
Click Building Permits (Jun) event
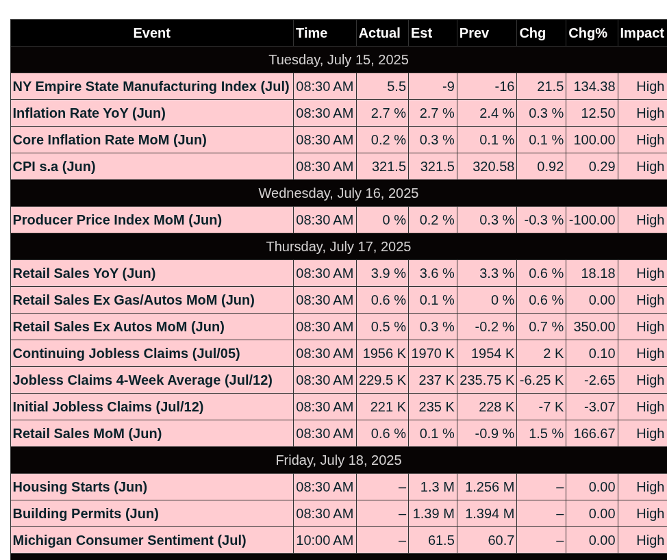86,513
